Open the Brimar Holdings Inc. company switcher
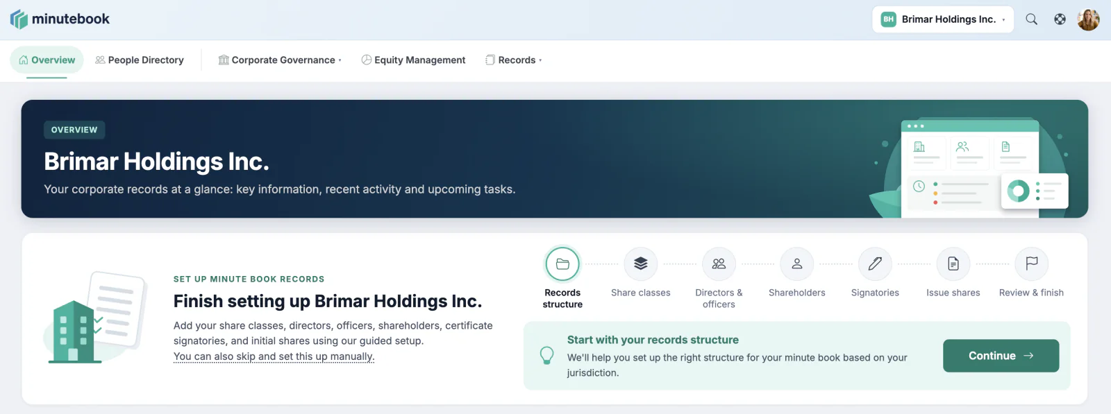 943,19
